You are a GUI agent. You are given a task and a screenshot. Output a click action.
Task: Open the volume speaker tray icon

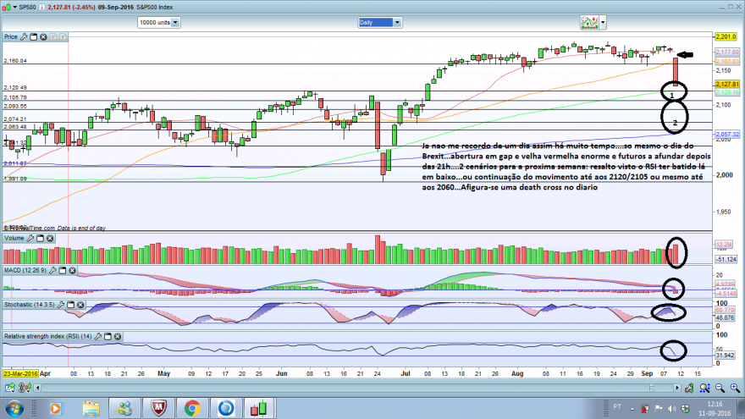[671, 409]
